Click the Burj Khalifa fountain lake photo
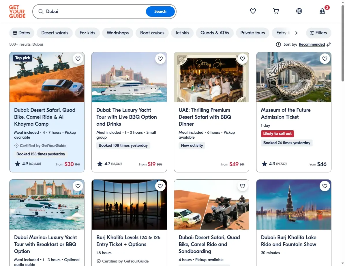The width and height of the screenshot is (345, 266). coord(294,204)
